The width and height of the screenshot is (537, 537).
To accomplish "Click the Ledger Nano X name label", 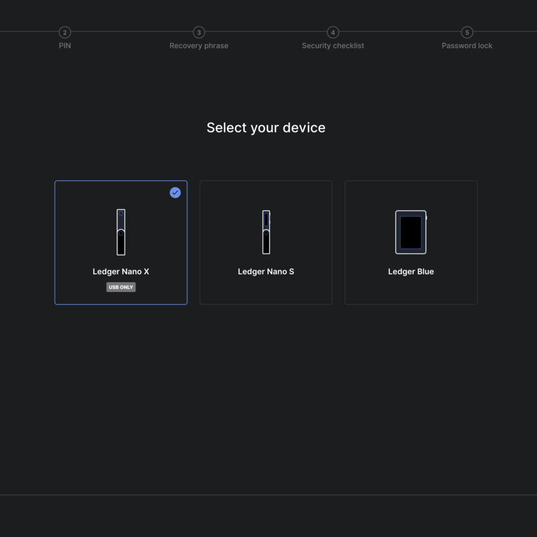I will (x=121, y=272).
